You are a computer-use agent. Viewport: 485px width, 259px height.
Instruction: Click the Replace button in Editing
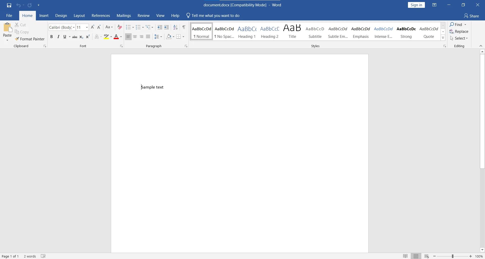459,32
